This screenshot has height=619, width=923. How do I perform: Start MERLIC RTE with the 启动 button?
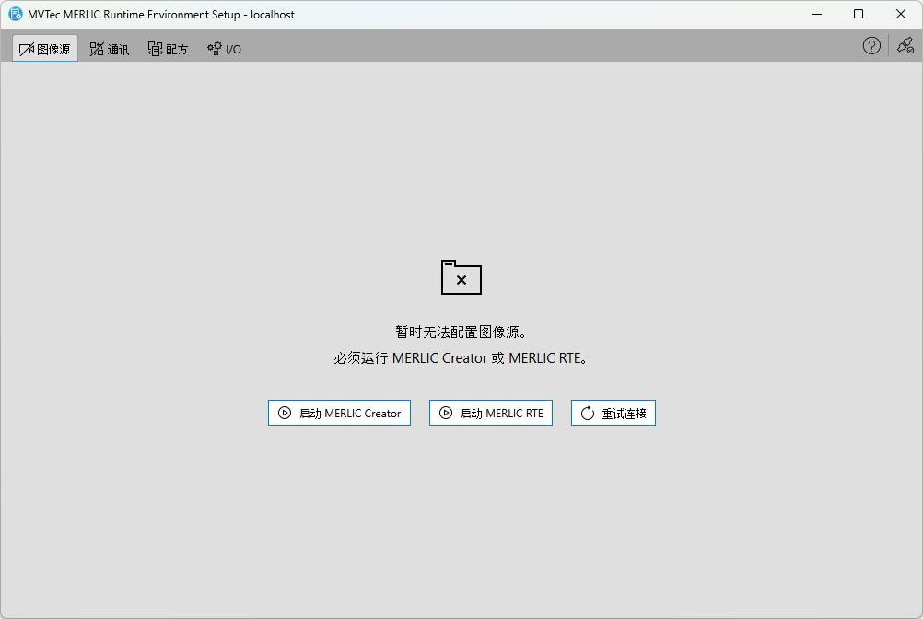pos(491,414)
